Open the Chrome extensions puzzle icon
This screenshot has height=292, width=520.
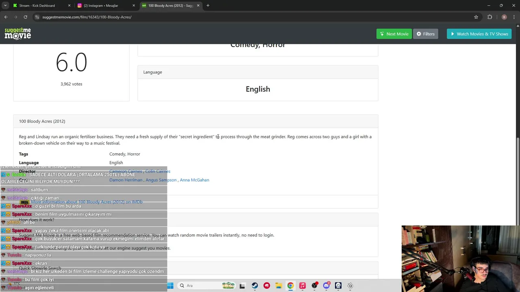click(490, 17)
